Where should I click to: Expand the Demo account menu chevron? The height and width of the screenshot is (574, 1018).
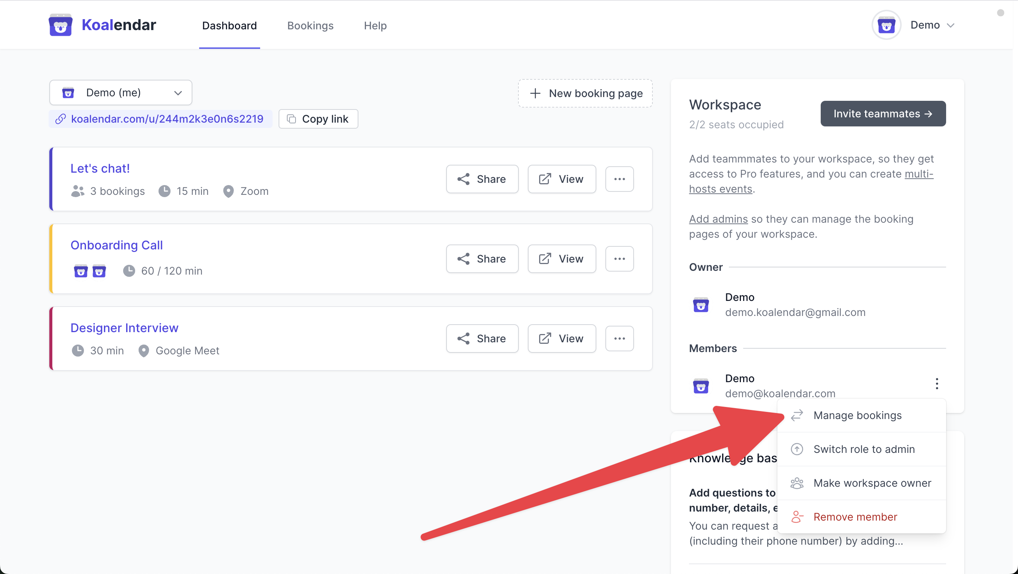[951, 25]
